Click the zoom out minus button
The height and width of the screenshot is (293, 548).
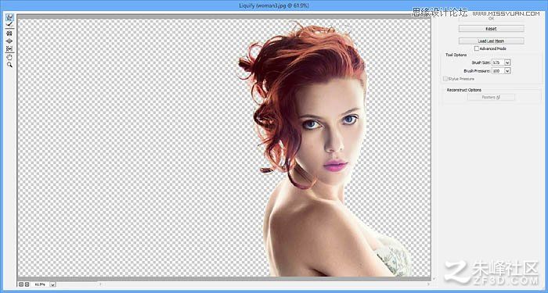pos(21,284)
